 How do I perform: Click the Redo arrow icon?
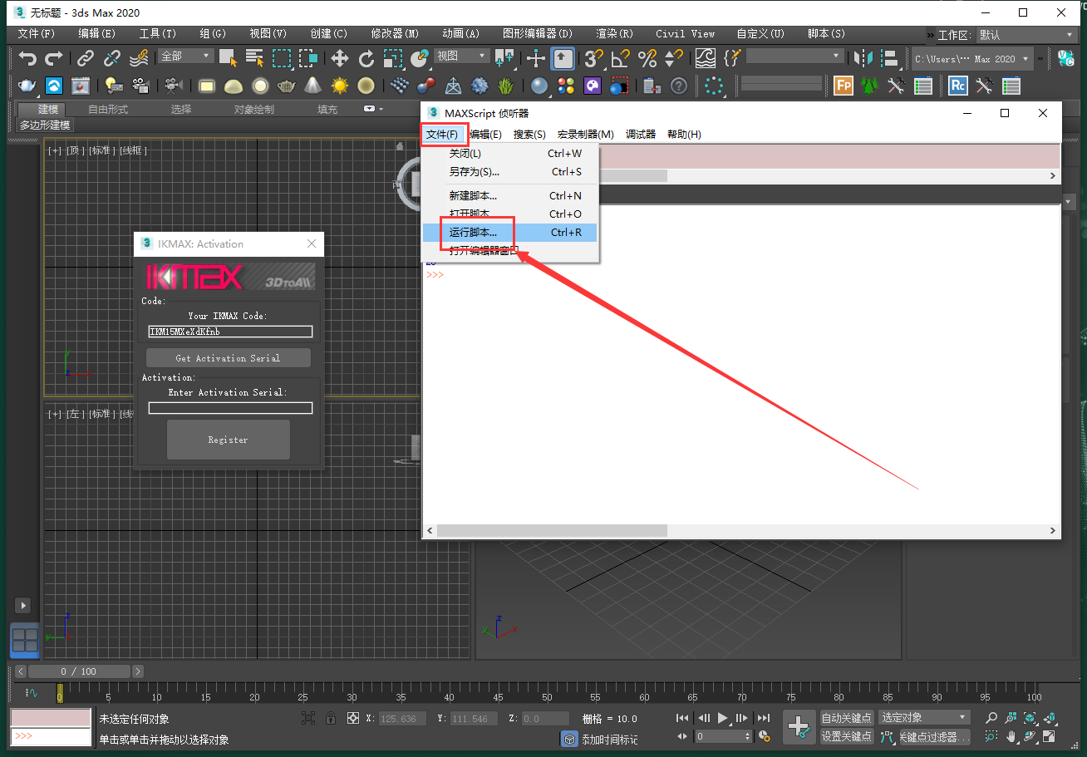(54, 58)
